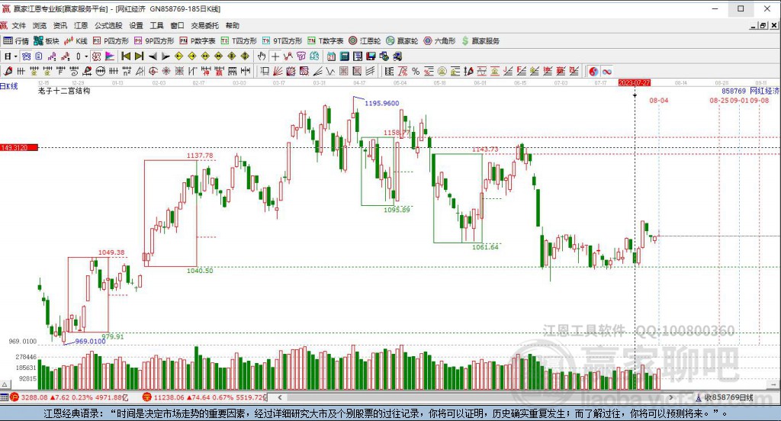Click the black right arrow icon
This screenshot has width=781, height=421.
(166, 56)
